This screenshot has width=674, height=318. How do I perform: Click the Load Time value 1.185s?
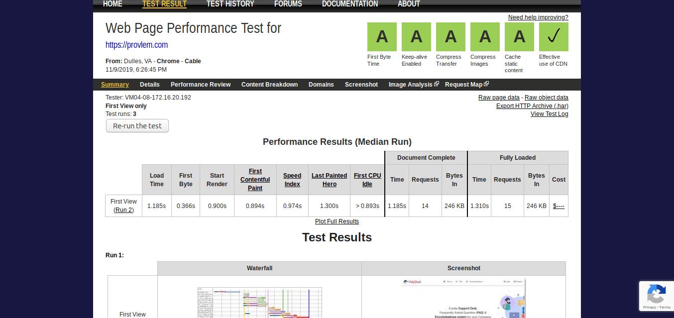pyautogui.click(x=157, y=206)
